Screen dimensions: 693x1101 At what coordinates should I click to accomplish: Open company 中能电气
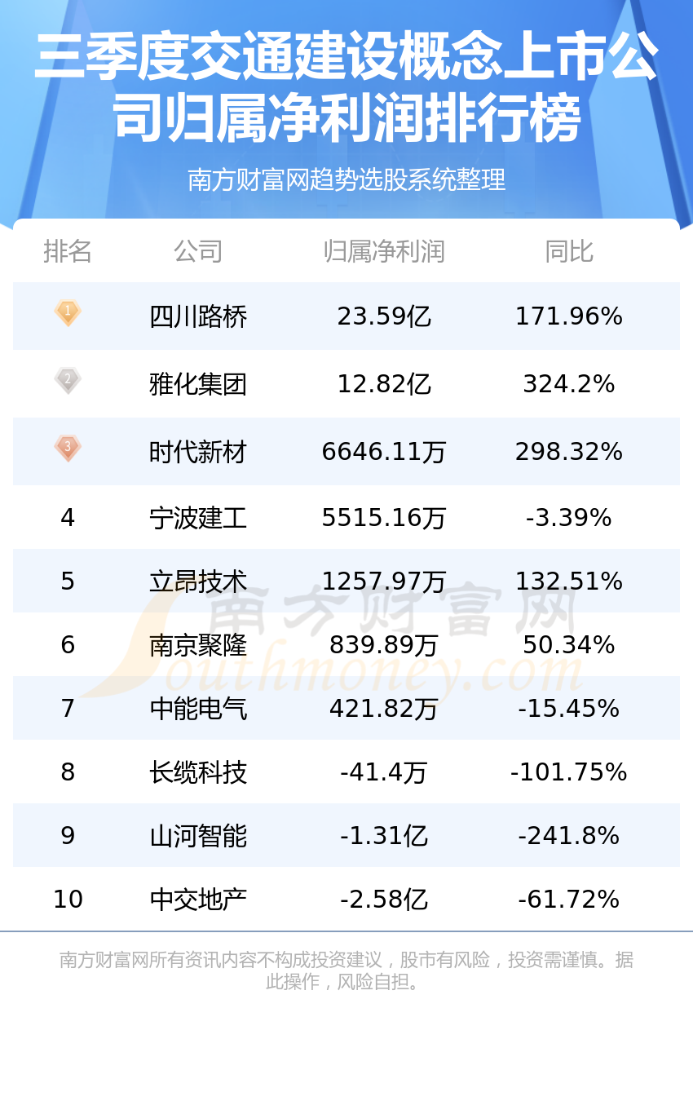[198, 709]
